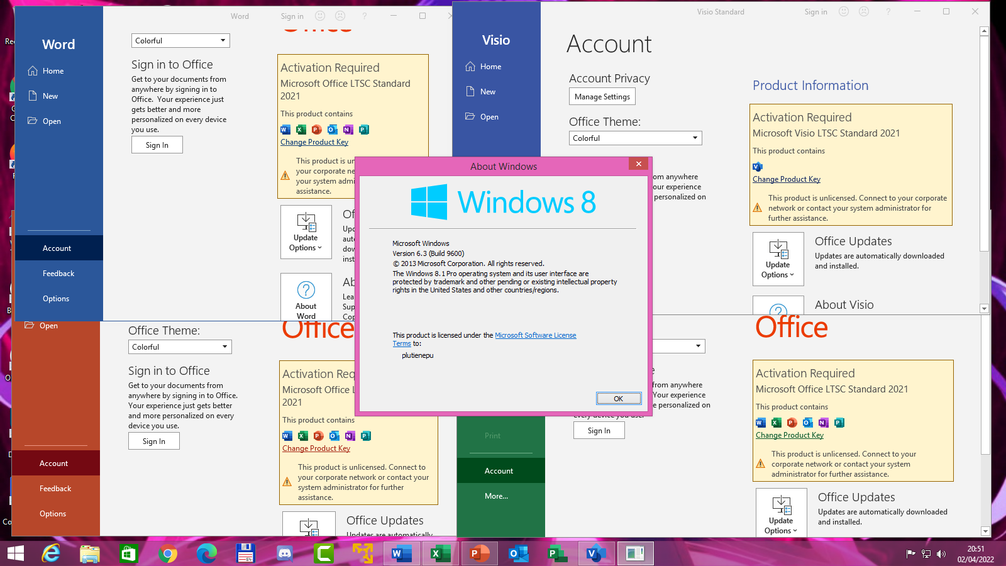Open Feedback in Word's blue sidebar
The height and width of the screenshot is (566, 1006).
click(58, 274)
